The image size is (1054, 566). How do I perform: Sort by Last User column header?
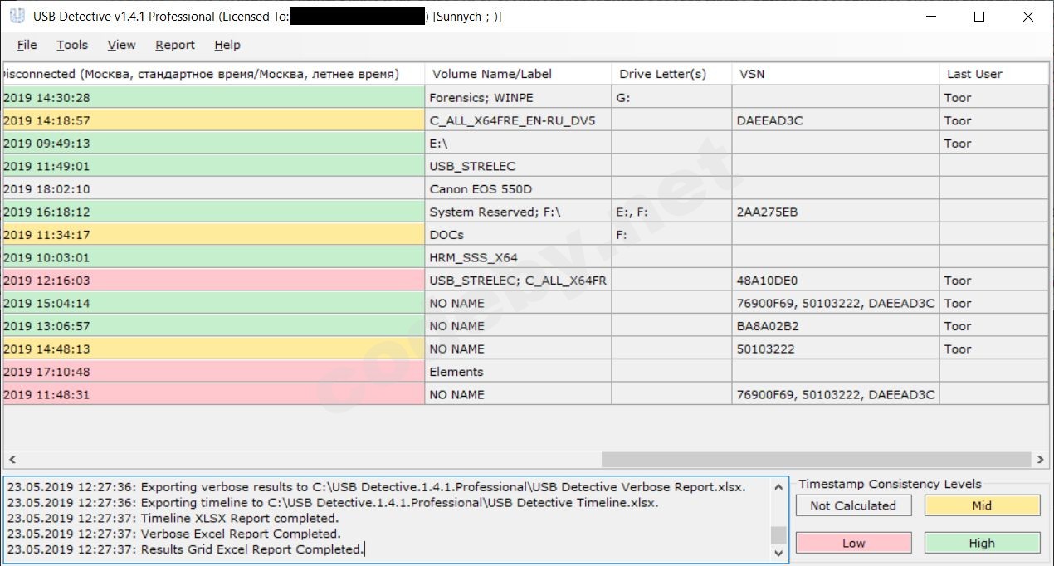pos(994,74)
